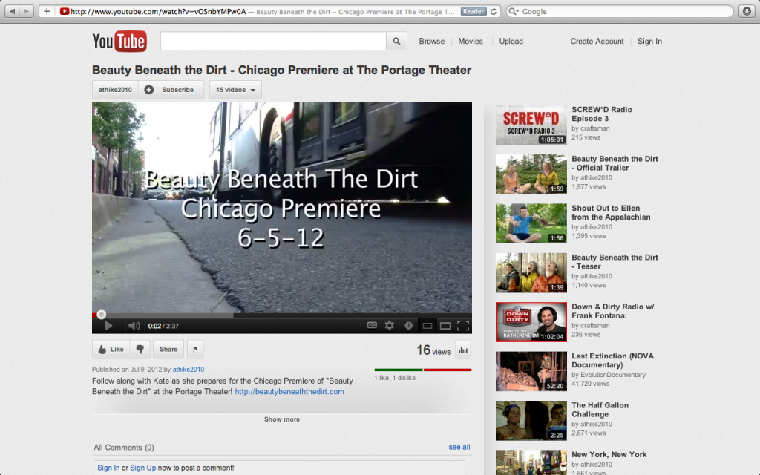Open the Browse menu link
The width and height of the screenshot is (760, 475).
pos(431,42)
